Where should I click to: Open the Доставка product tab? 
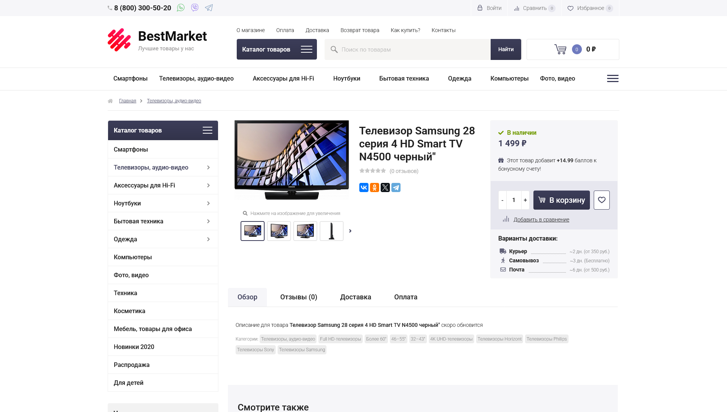tap(355, 297)
